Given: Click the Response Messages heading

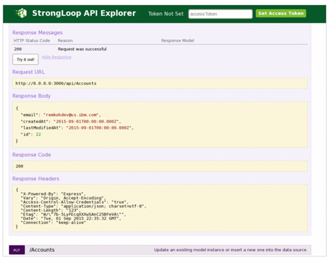Looking at the screenshot, I should 37,33.
